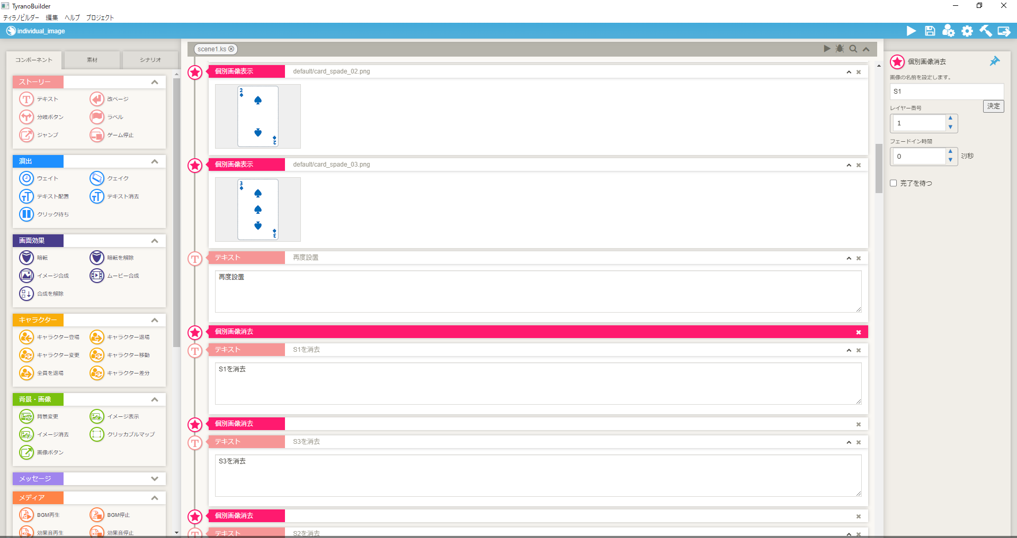Increase the レイヤー番号 layer number

pyautogui.click(x=950, y=118)
